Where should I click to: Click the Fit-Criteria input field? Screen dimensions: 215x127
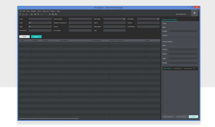(80, 30)
